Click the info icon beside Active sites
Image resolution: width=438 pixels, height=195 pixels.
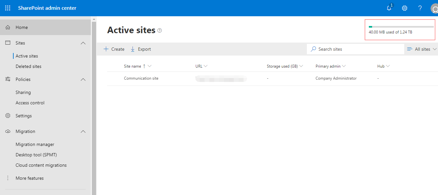coord(159,30)
